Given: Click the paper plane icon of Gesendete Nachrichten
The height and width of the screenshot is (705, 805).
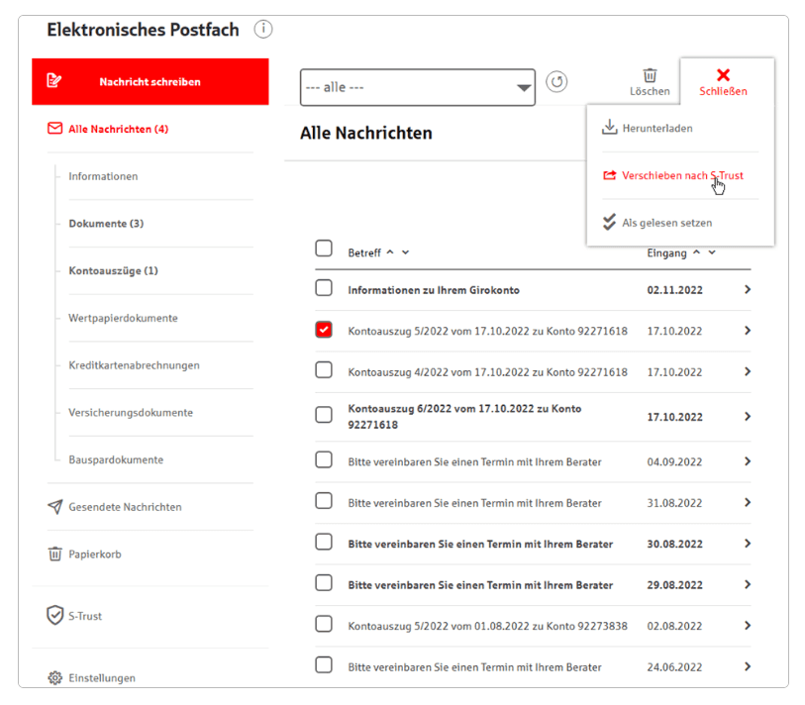Looking at the screenshot, I should pos(54,507).
